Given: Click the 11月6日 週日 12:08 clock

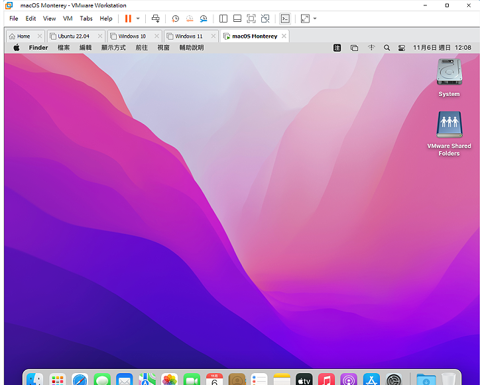Looking at the screenshot, I should tap(442, 48).
